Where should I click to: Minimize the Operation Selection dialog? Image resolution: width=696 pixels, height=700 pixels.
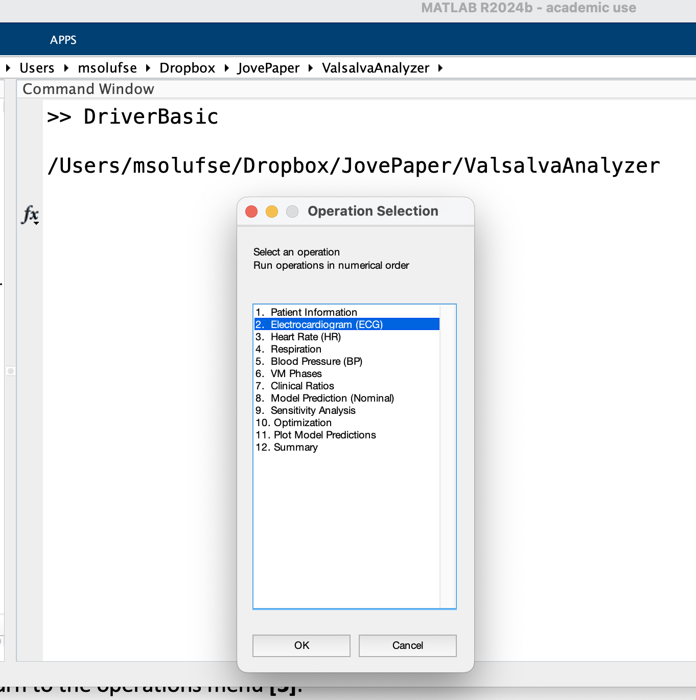272,212
